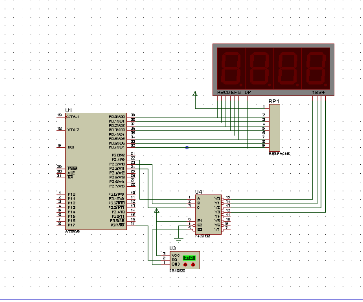Select the RP1 resistor pack body
This screenshot has width=363, height=302.
point(275,128)
